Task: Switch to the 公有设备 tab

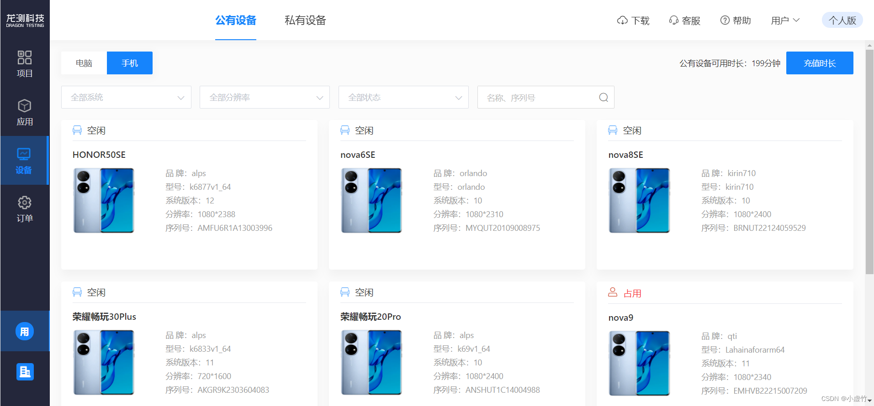Action: tap(236, 21)
